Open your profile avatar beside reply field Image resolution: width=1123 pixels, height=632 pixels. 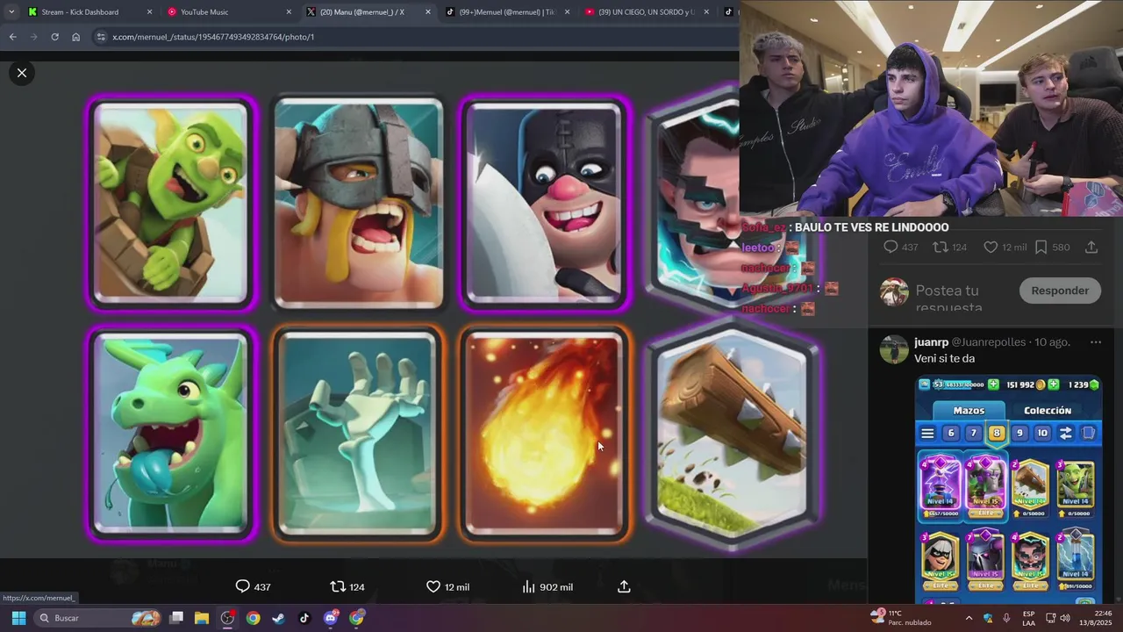coord(894,291)
